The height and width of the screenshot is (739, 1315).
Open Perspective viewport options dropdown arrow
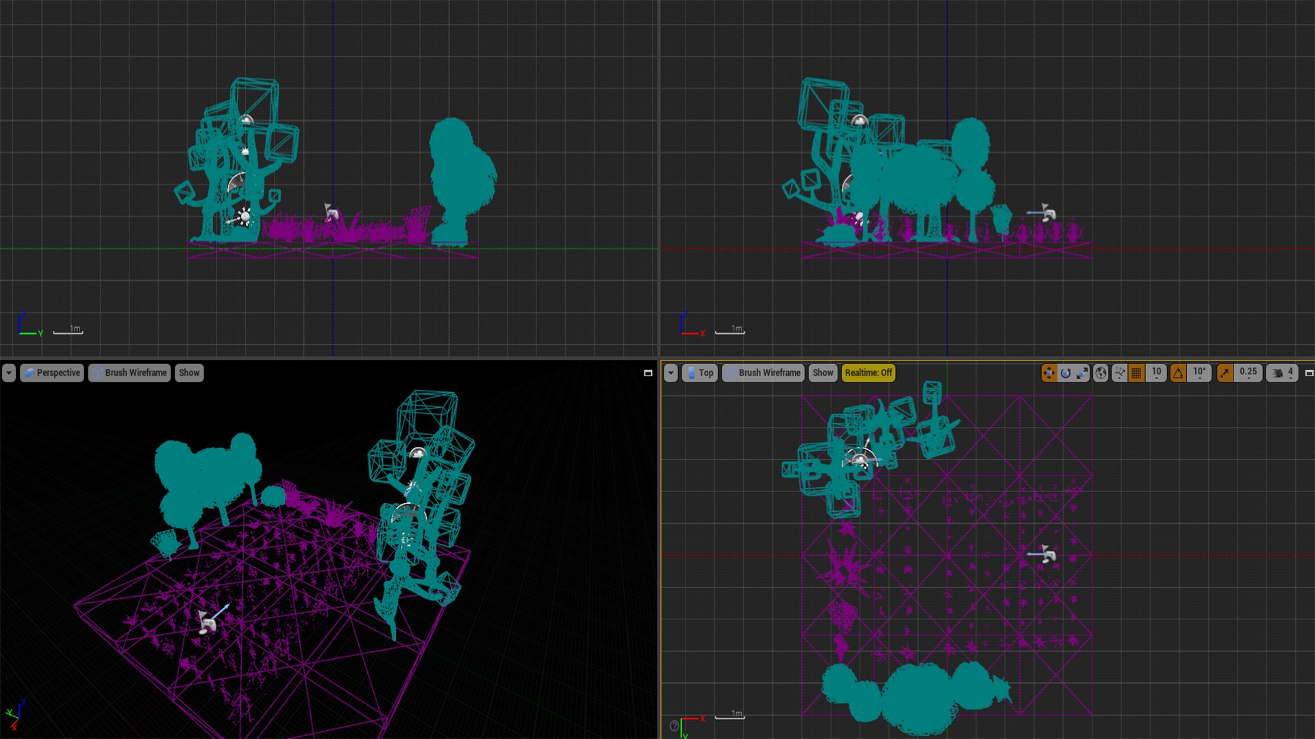[x=8, y=373]
